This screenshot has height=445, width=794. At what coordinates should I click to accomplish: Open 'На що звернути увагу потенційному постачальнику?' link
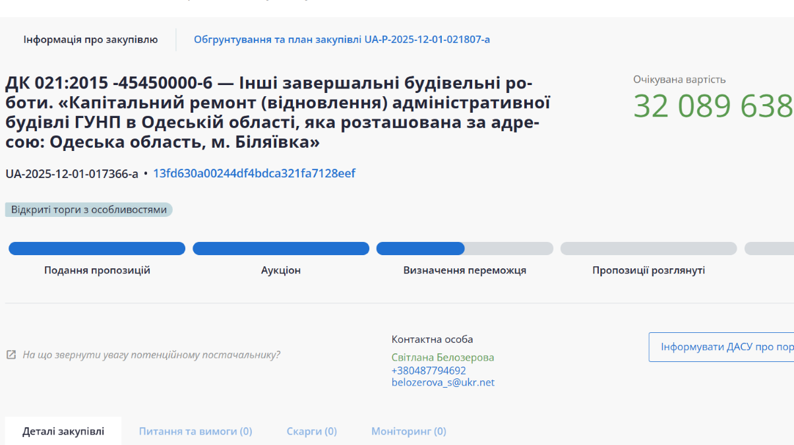click(x=151, y=355)
